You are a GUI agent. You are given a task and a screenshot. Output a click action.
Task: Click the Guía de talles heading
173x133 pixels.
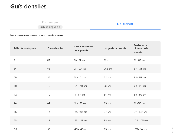tap(28, 6)
